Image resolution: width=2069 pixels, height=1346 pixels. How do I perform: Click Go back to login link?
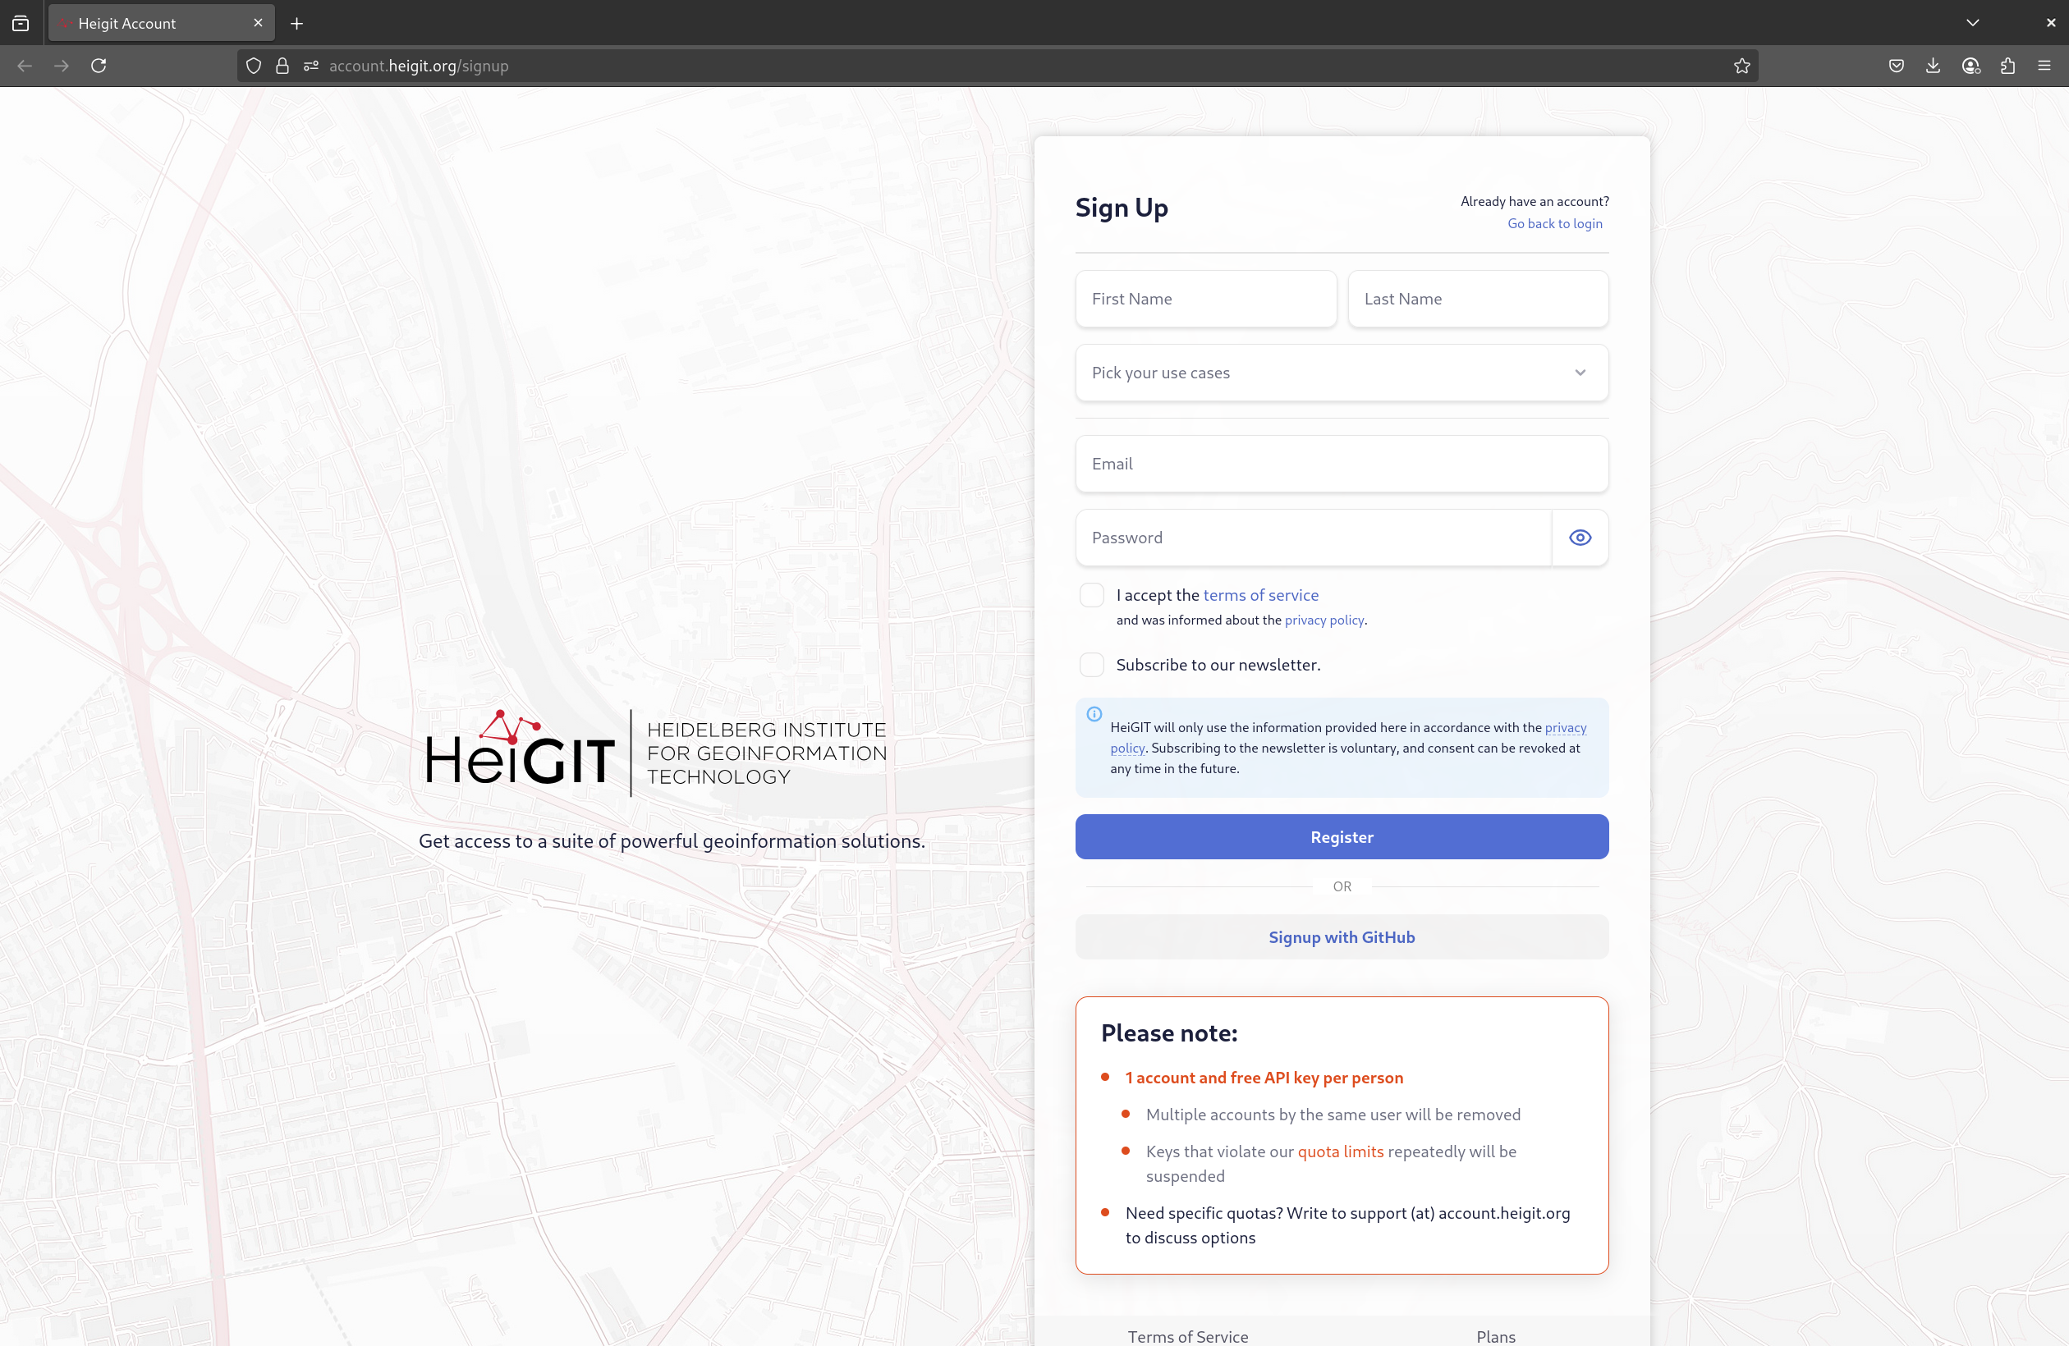coord(1554,223)
